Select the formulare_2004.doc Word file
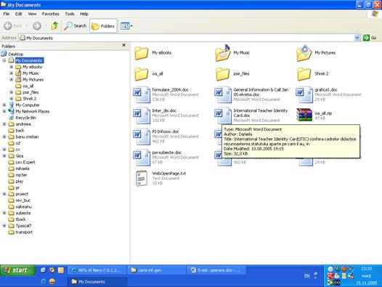Viewport: 382px width, 287px height. pyautogui.click(x=166, y=94)
